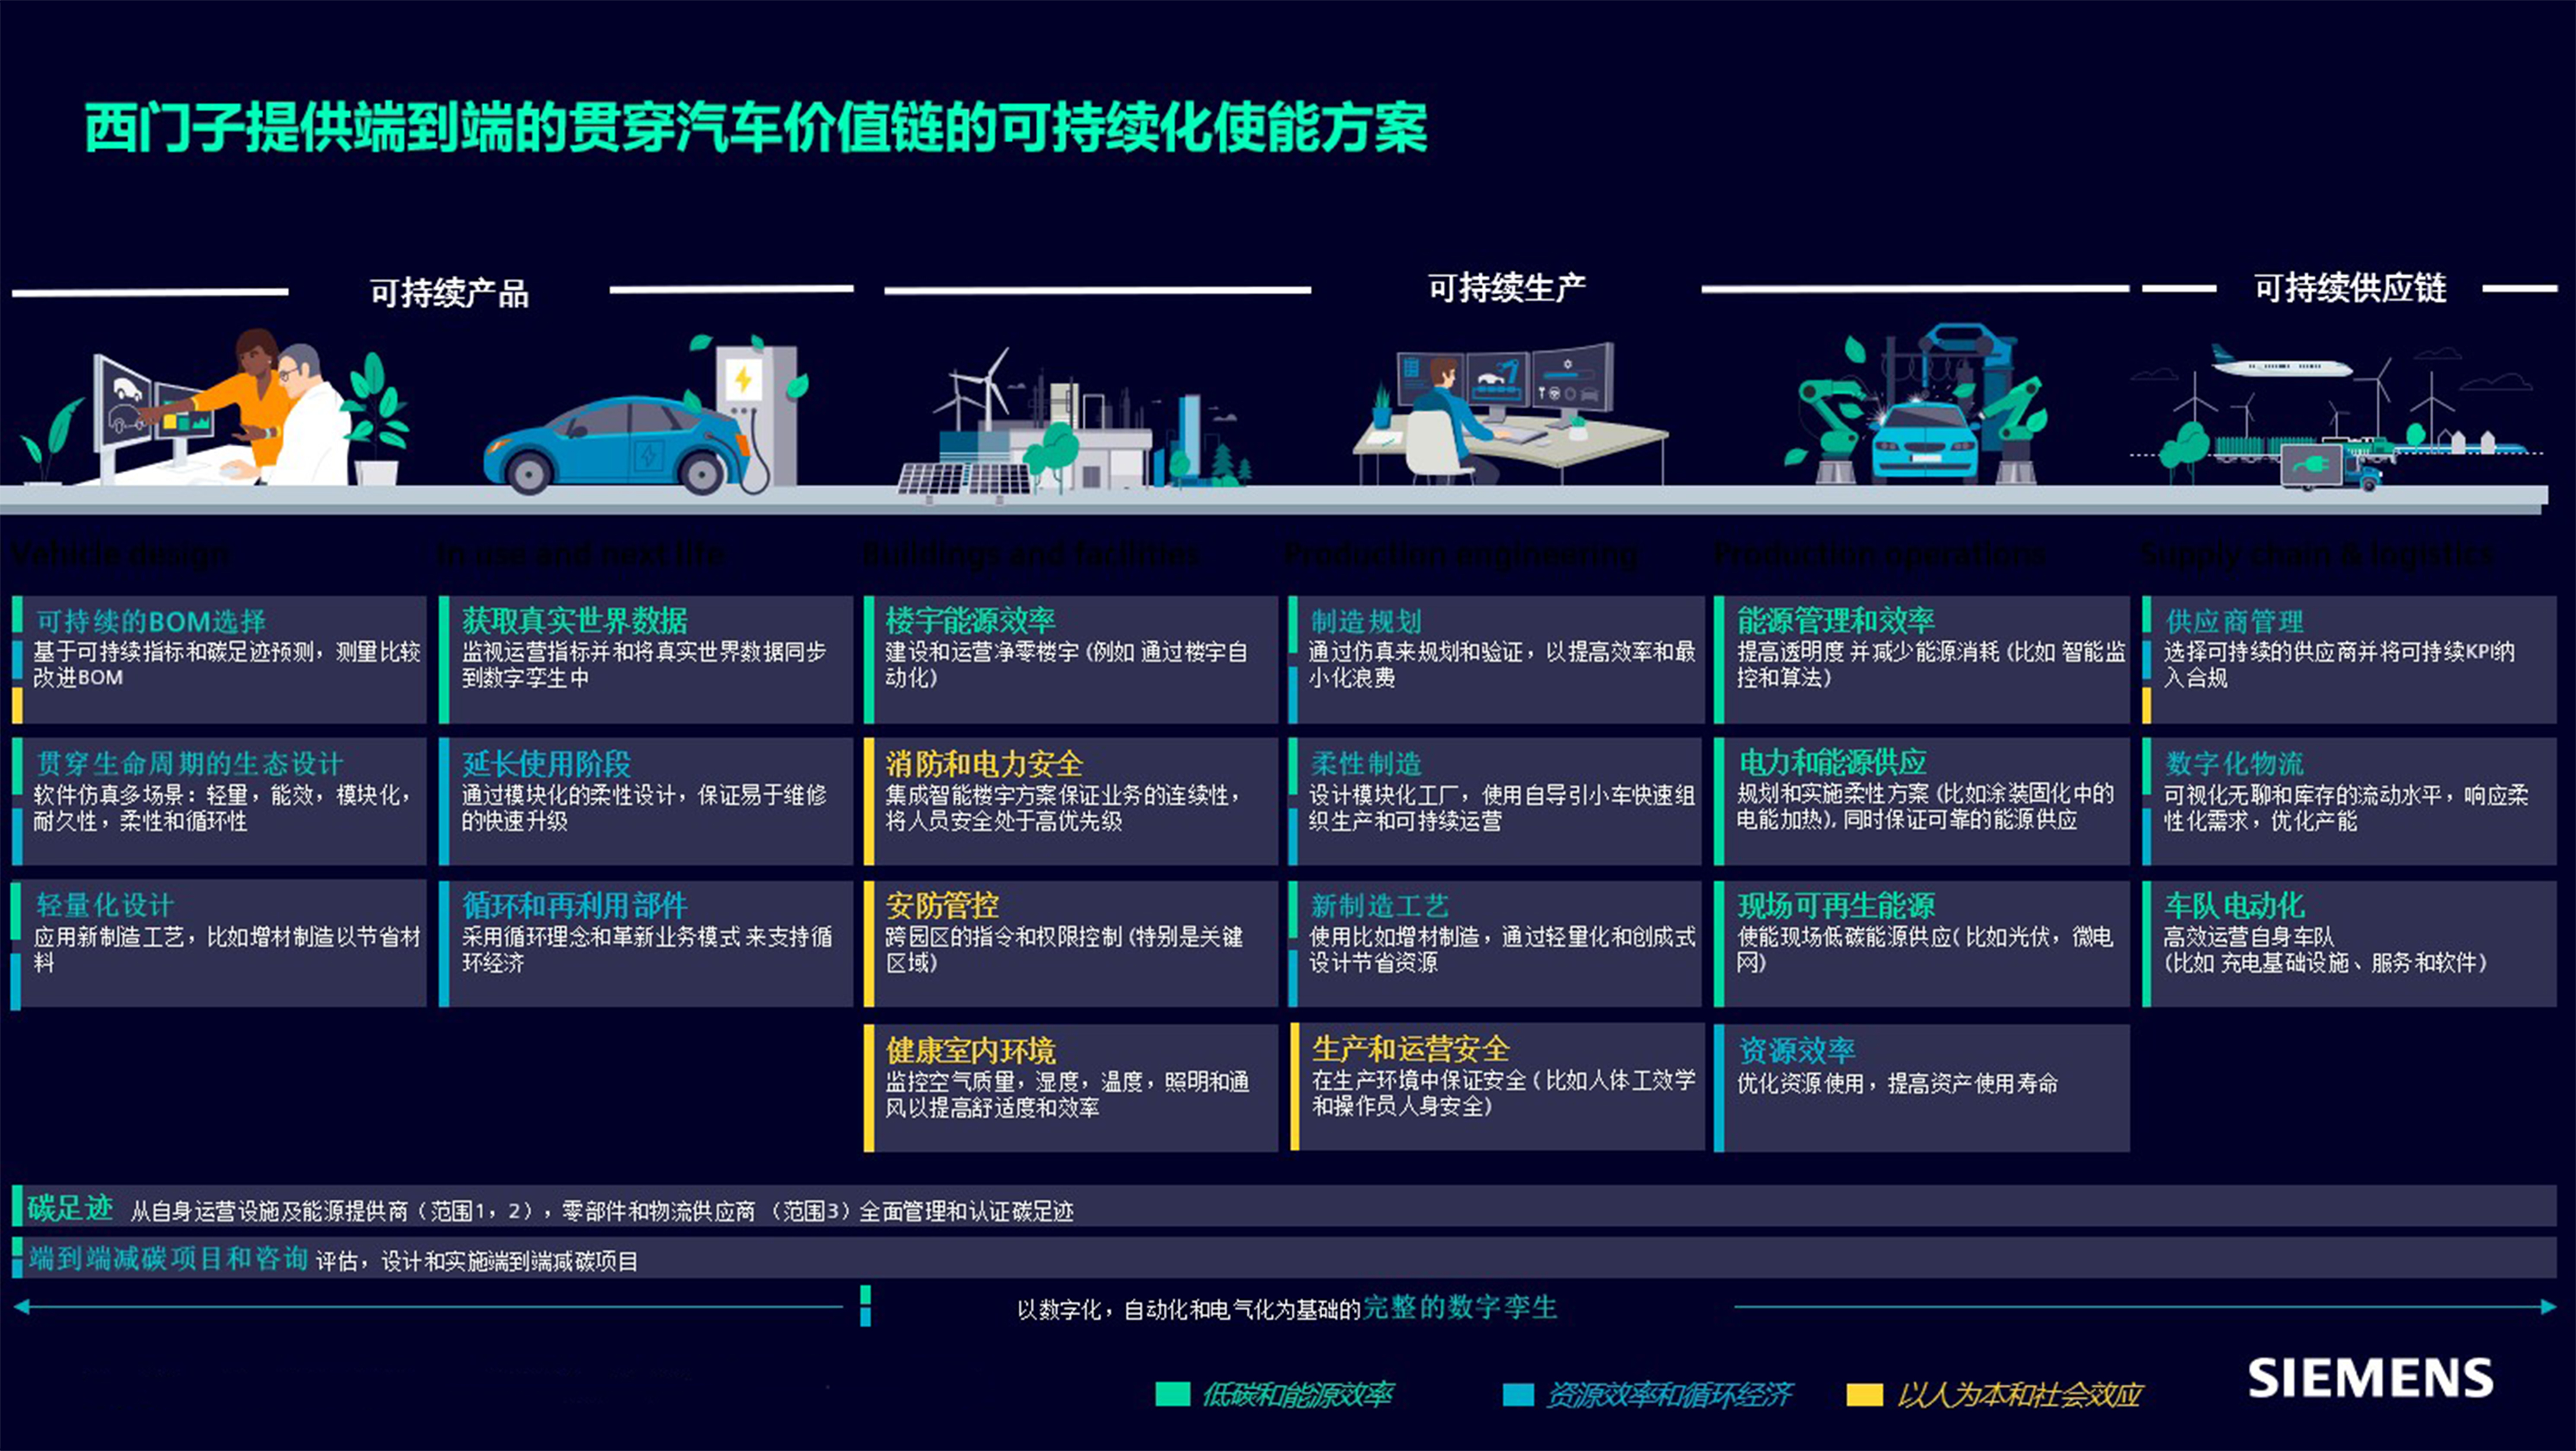Click the 延长使用阶段 card

coord(646,801)
